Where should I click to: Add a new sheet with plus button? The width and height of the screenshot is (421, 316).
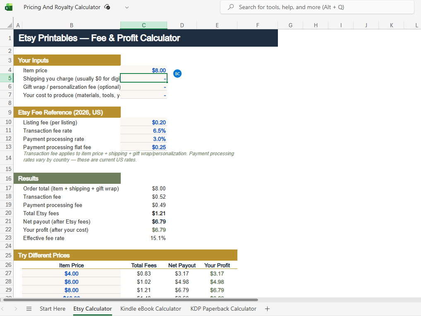point(267,309)
